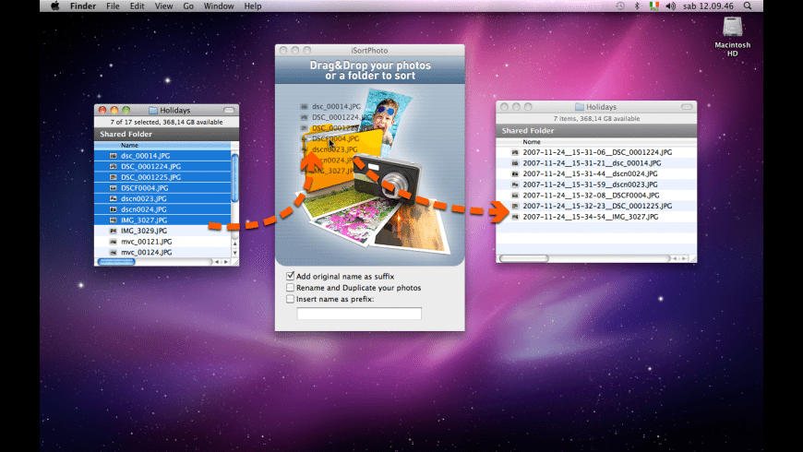The height and width of the screenshot is (452, 803).
Task: Click Shared Folder header in left Holidays window
Action: pyautogui.click(x=166, y=134)
